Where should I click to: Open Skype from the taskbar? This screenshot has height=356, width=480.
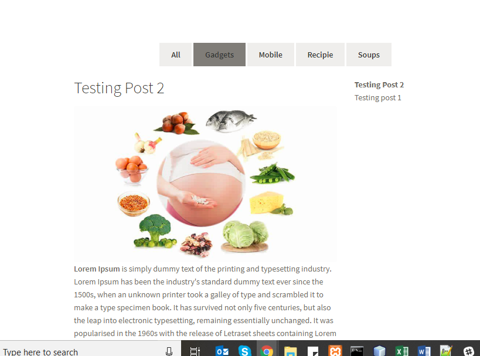(244, 351)
